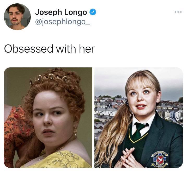Open the three-dot more options menu
The image size is (187, 177).
[x=178, y=12]
